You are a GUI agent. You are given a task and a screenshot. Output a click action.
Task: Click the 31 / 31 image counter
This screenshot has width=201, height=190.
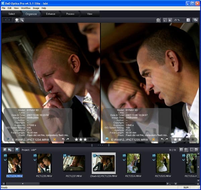click(173, 150)
